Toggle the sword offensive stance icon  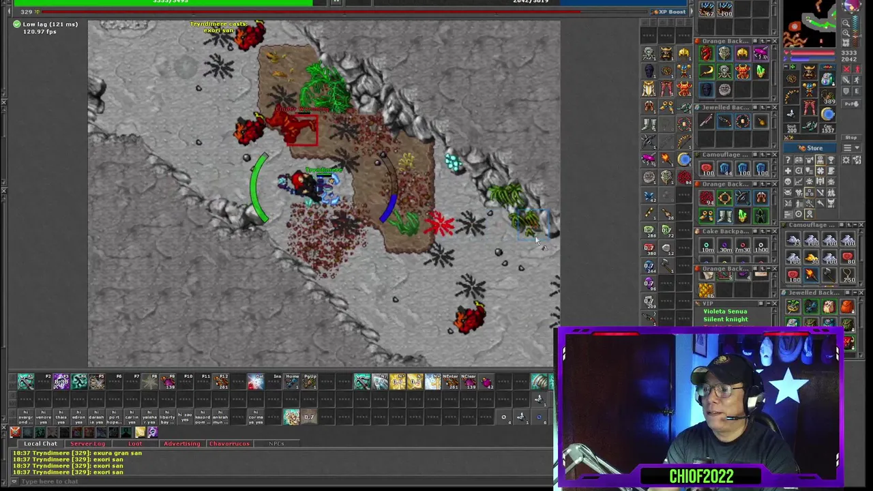point(846,80)
